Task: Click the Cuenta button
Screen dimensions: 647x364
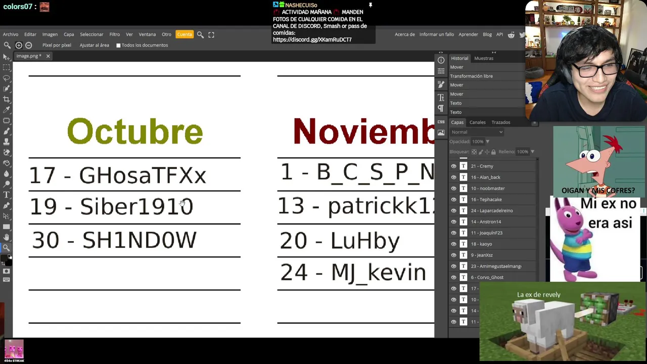Action: (x=184, y=34)
